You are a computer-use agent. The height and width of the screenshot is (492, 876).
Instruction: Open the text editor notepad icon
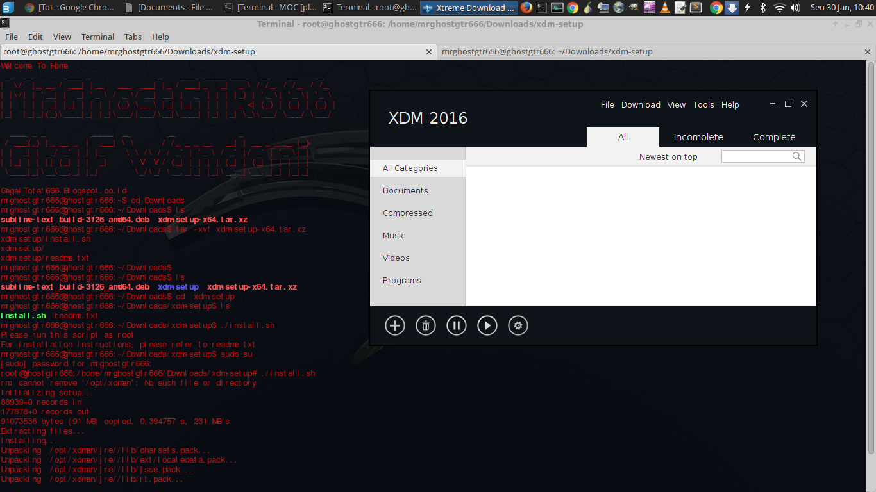click(680, 8)
